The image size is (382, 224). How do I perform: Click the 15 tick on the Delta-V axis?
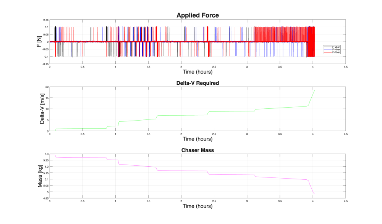(47, 98)
